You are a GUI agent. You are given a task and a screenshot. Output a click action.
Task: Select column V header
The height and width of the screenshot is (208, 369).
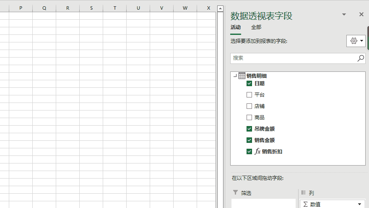click(162, 8)
